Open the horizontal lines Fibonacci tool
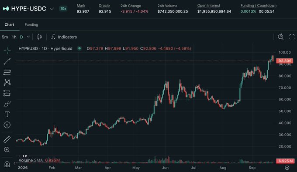 [x=7, y=72]
